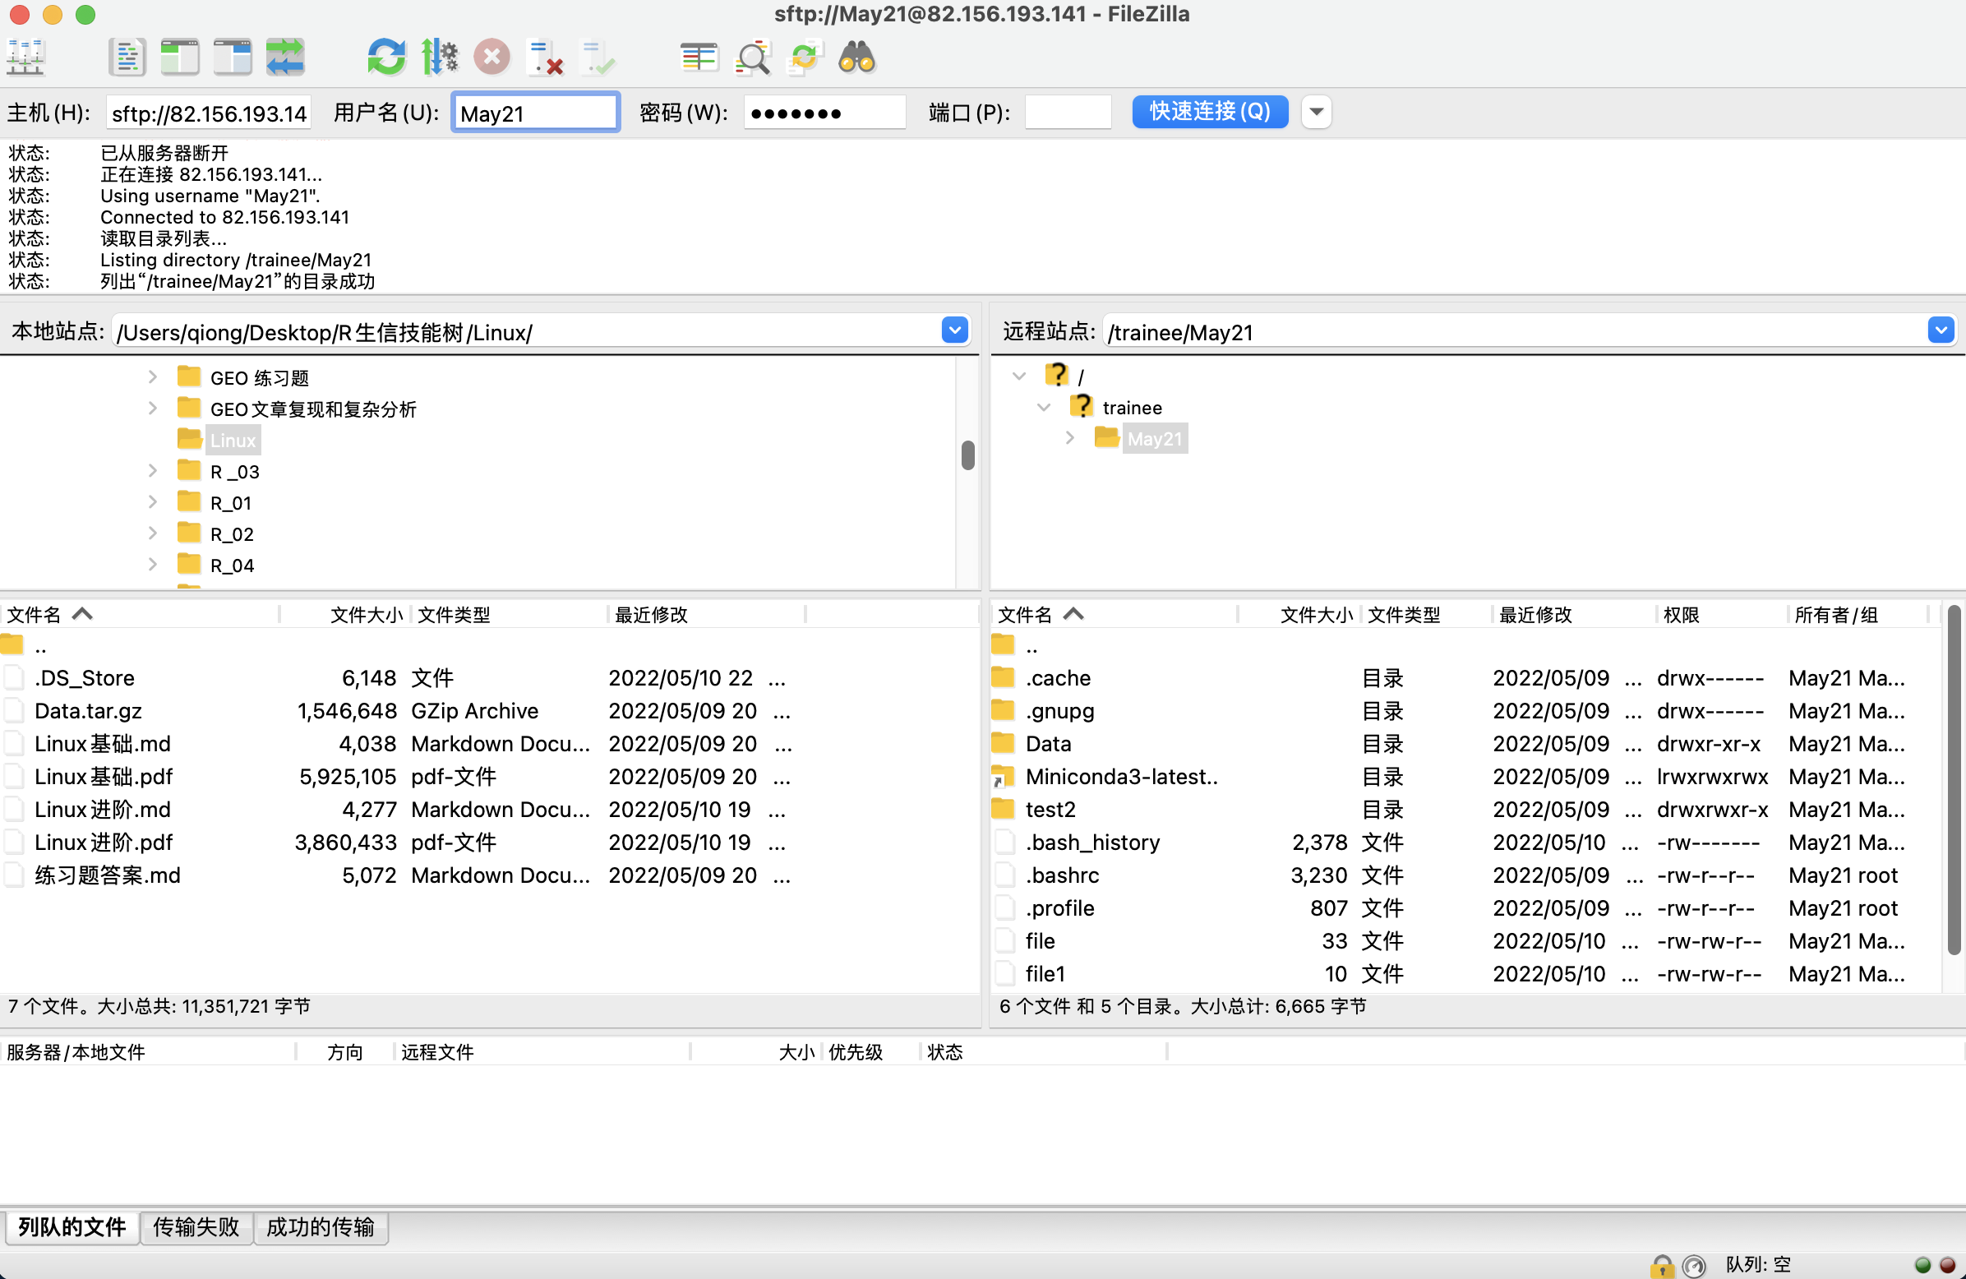Click the encryption lock status icon
The height and width of the screenshot is (1279, 1966).
pyautogui.click(x=1662, y=1265)
